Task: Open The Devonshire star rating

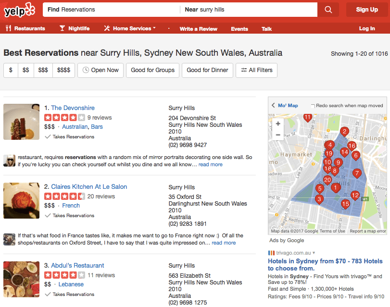Action: pyautogui.click(x=64, y=118)
